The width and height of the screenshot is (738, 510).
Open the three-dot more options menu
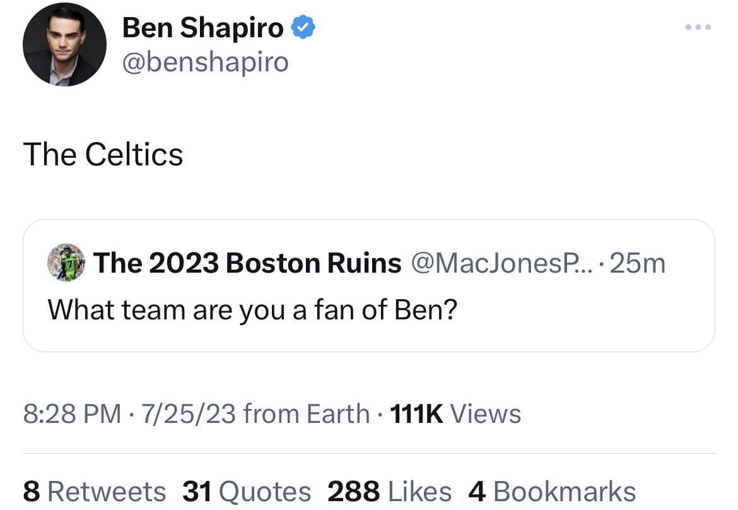click(698, 27)
